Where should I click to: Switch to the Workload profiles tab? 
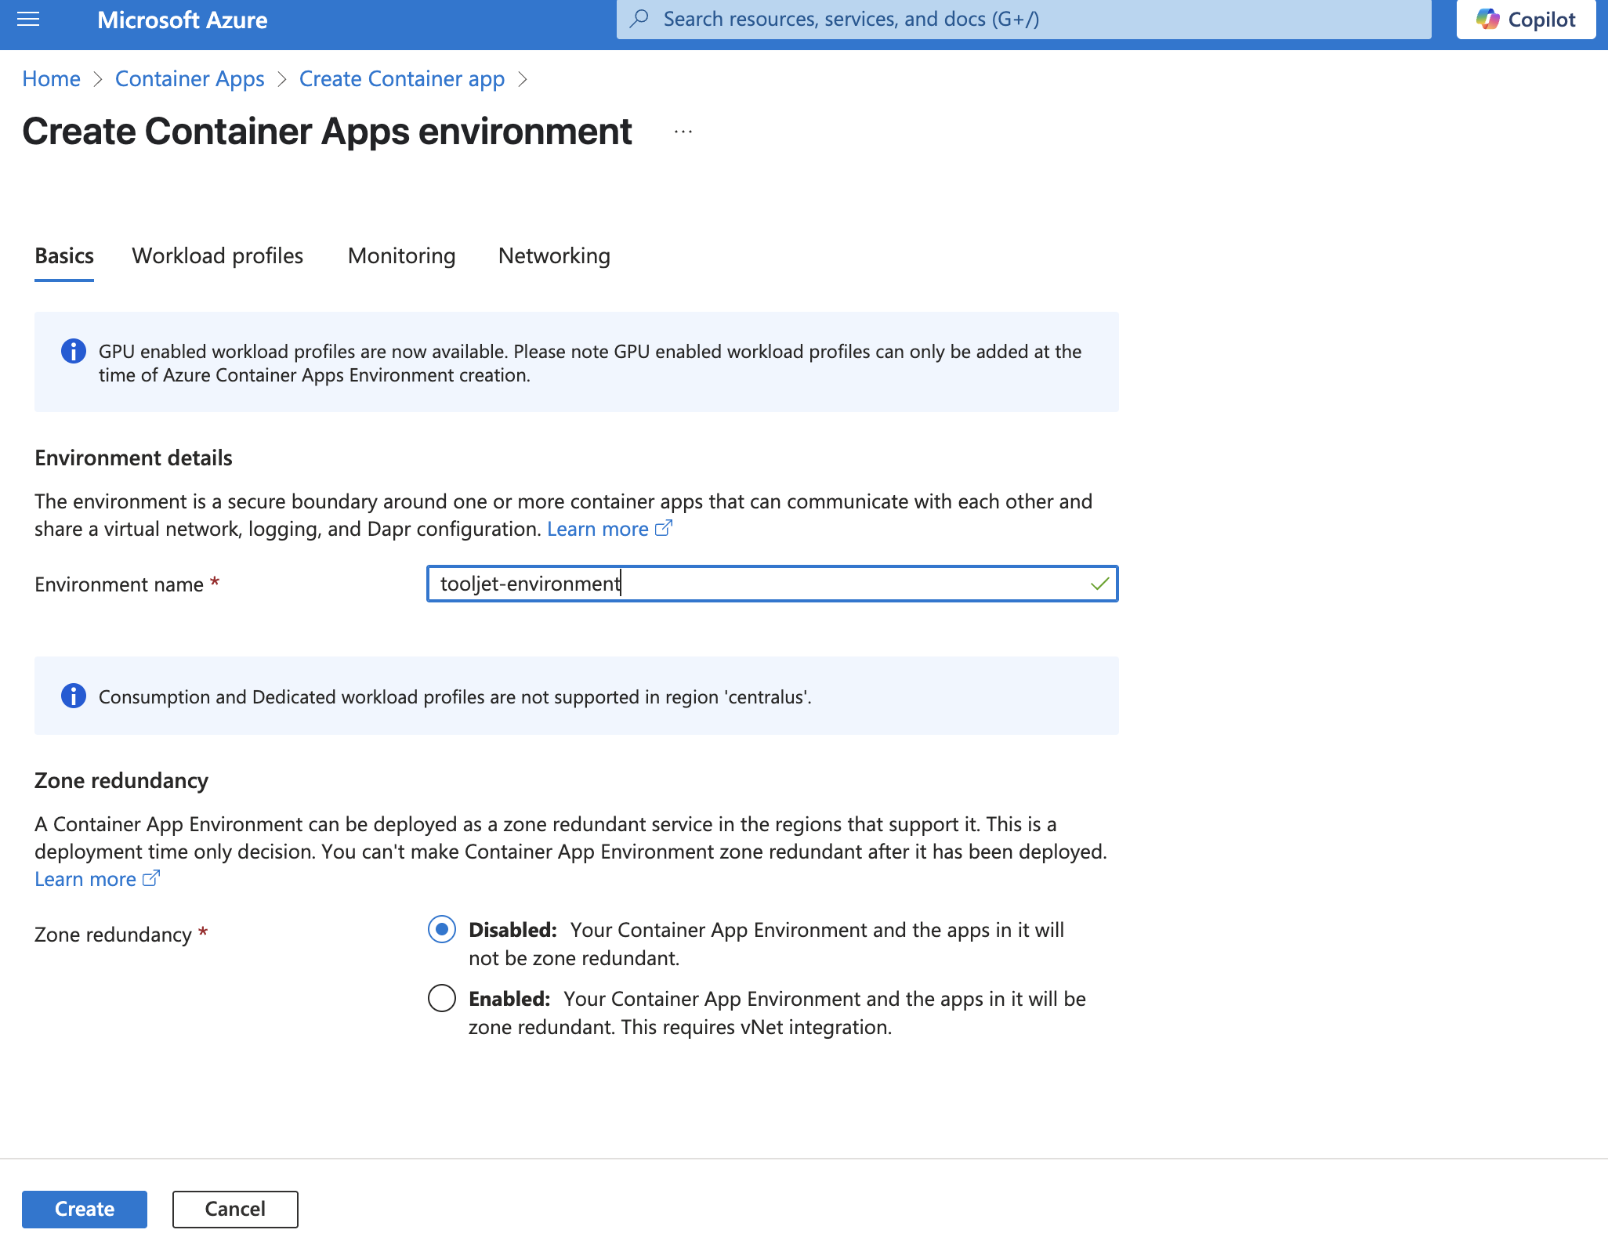pyautogui.click(x=217, y=255)
